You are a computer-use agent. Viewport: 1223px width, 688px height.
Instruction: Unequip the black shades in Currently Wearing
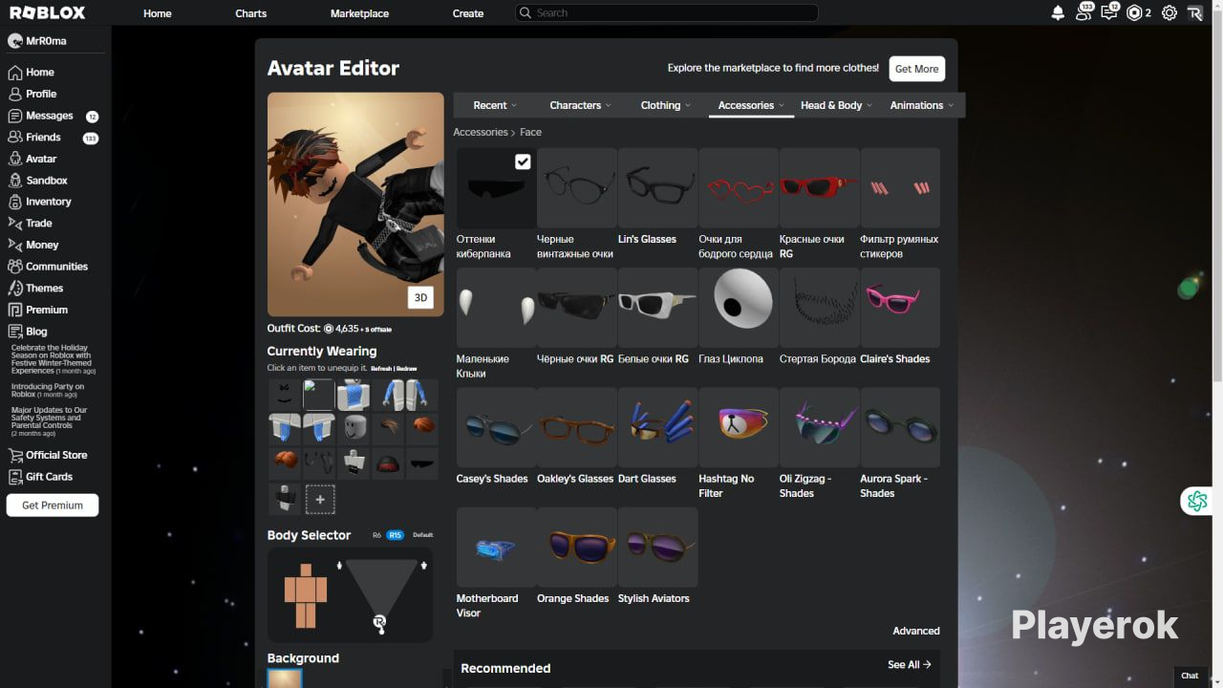421,462
